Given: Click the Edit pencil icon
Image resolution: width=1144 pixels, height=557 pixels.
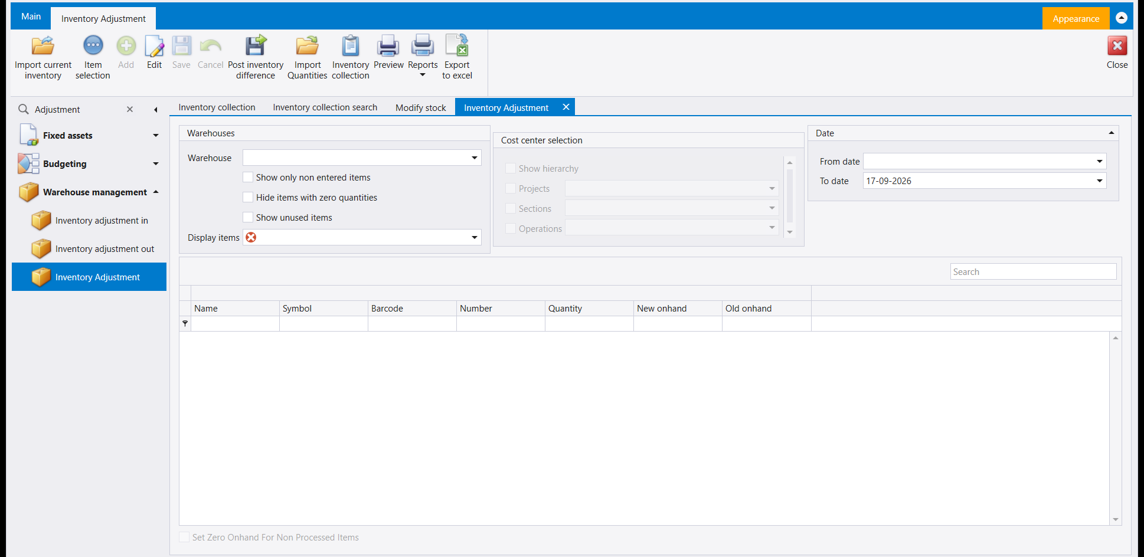Looking at the screenshot, I should (154, 46).
